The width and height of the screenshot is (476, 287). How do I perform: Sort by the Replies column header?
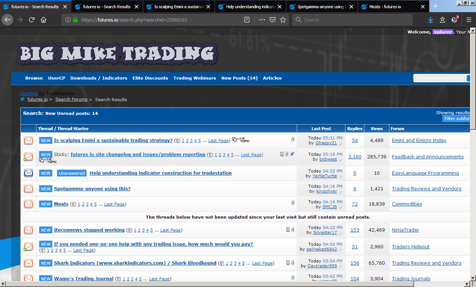coord(355,129)
